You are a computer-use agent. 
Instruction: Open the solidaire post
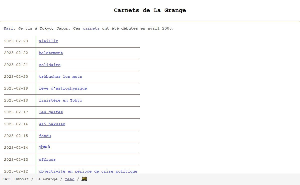(x=49, y=65)
